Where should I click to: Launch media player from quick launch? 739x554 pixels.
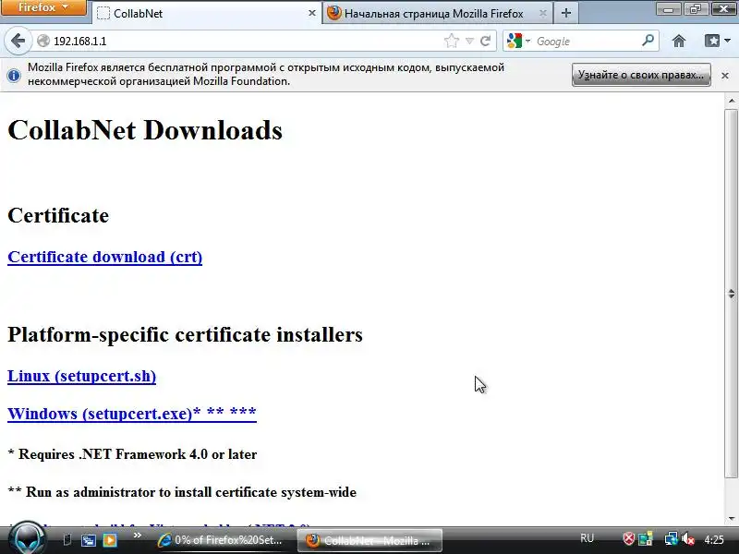click(x=110, y=540)
